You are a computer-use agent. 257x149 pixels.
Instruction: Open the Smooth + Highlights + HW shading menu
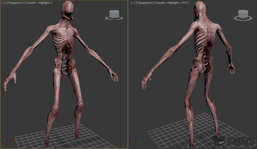click(171, 3)
